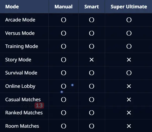This screenshot has height=132, width=152.
Task: Click the Survival Mode circle under Manual
Action: [64, 73]
